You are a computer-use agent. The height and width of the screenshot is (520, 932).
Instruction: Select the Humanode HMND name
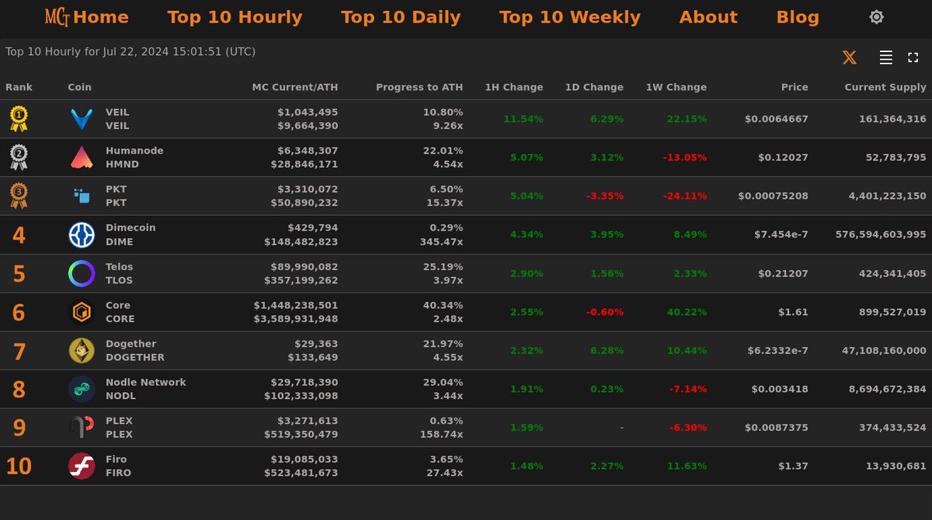click(134, 158)
